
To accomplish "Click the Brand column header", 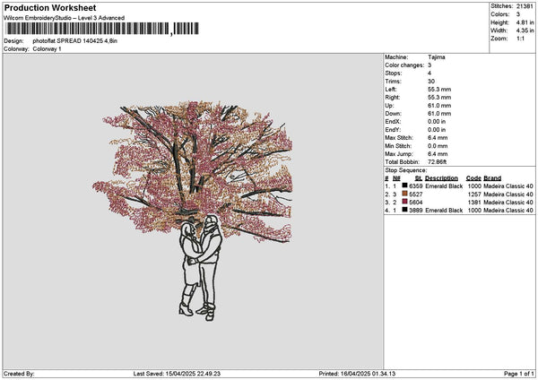I will 492,178.
